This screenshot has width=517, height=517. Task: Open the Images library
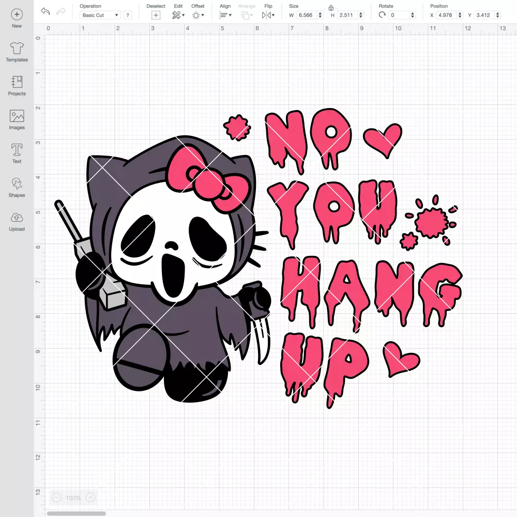coord(17,120)
